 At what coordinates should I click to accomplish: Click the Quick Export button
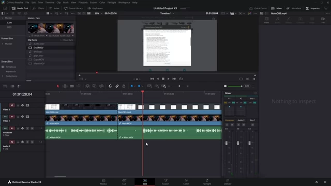pyautogui.click(x=258, y=8)
